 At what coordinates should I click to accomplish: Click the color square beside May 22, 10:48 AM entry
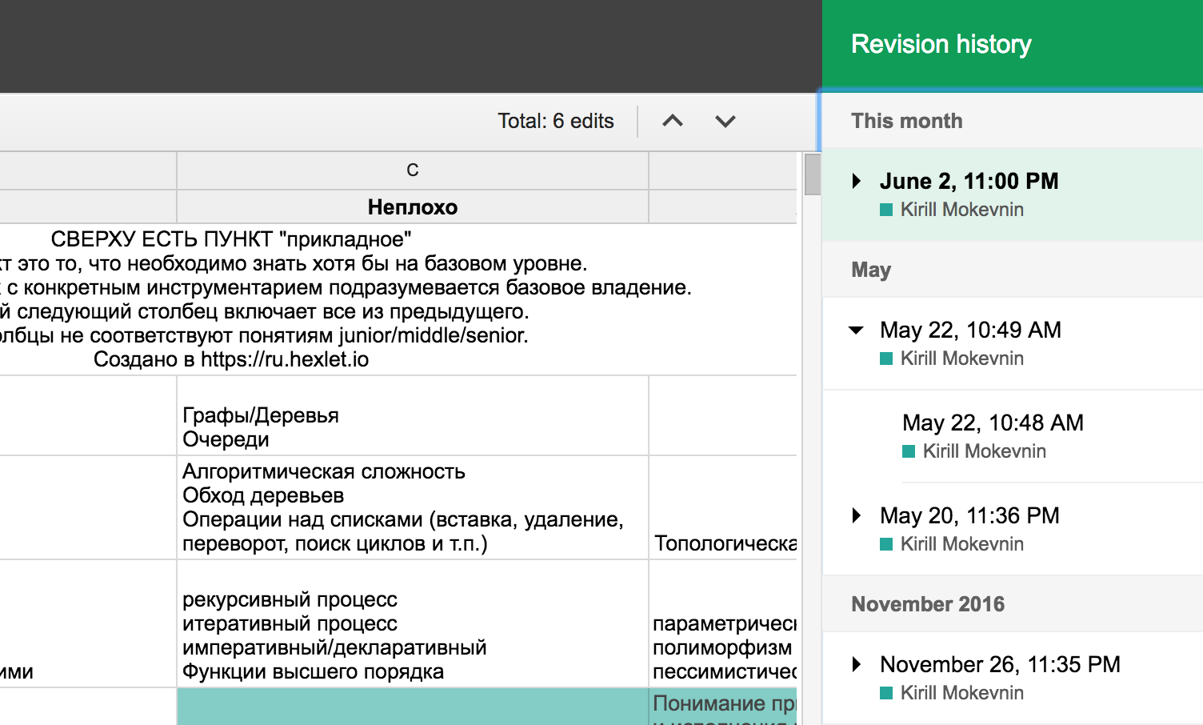click(908, 451)
